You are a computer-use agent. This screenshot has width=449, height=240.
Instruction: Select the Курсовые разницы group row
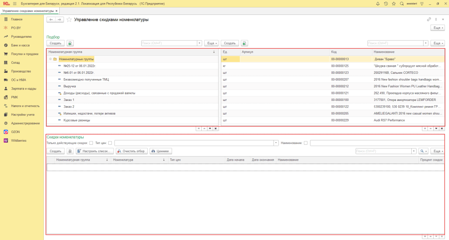132,120
